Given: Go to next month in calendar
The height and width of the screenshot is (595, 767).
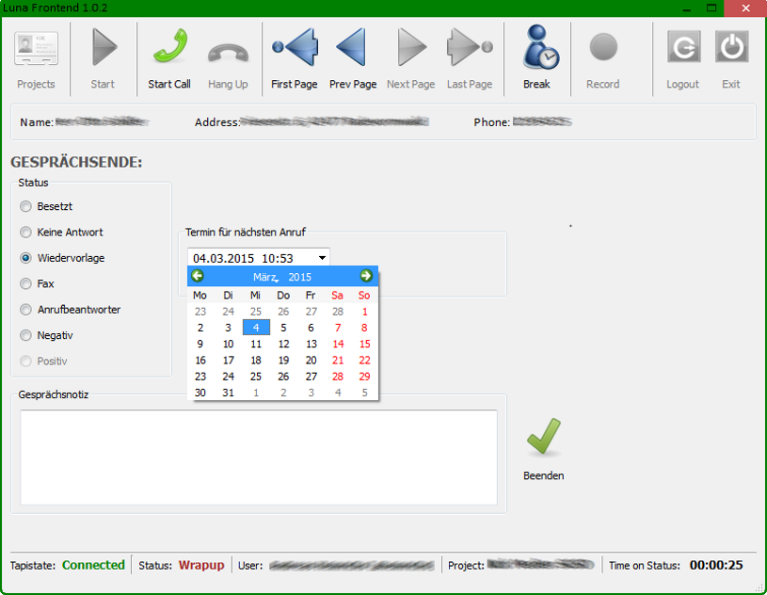Looking at the screenshot, I should [366, 276].
